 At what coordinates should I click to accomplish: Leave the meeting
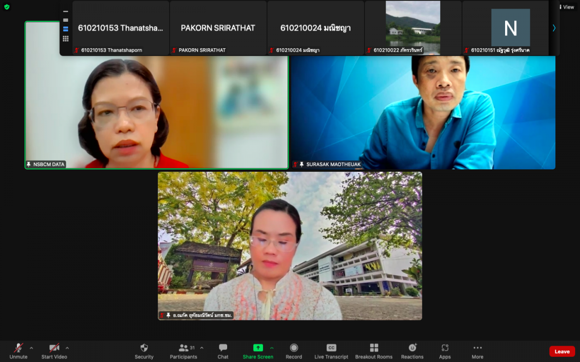tap(562, 351)
